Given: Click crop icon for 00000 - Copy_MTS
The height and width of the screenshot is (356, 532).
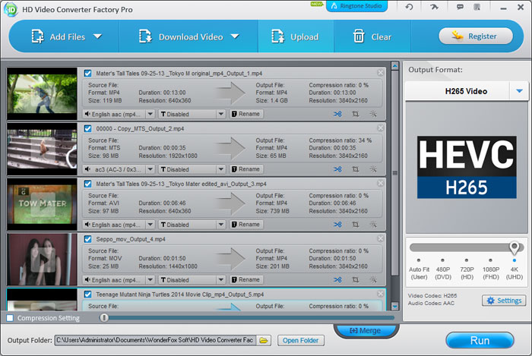Looking at the screenshot, I should click(x=355, y=169).
